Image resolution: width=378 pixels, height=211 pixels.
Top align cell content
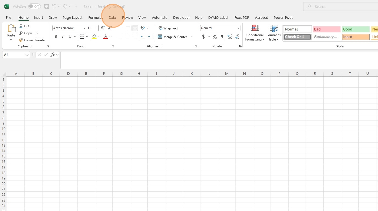[x=120, y=28]
